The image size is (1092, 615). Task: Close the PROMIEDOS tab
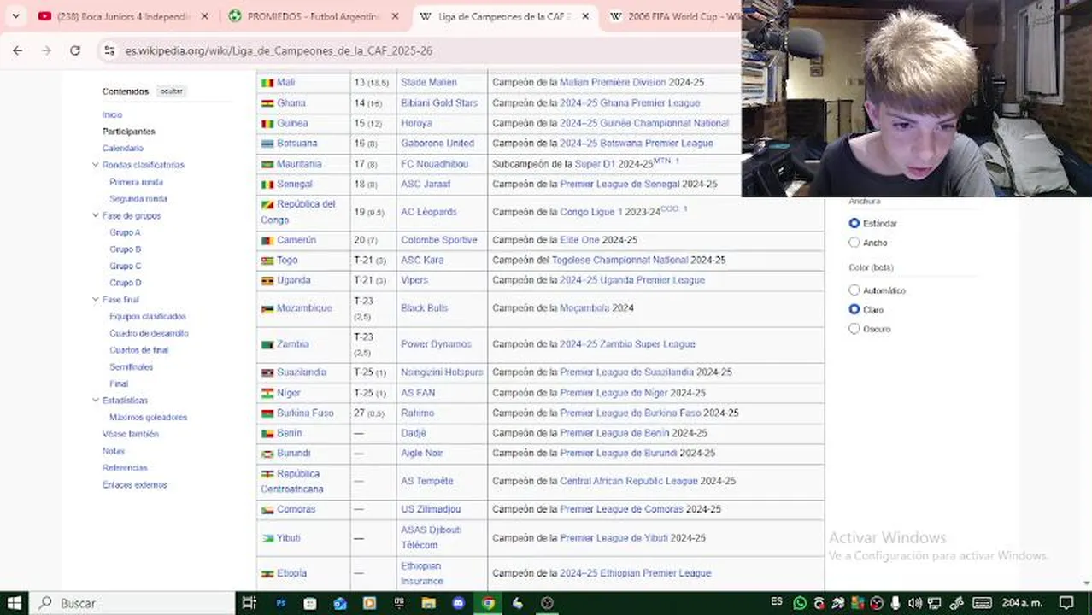[x=395, y=16]
